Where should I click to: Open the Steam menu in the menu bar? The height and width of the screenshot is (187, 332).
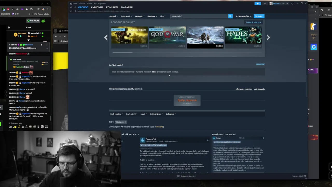click(74, 4)
